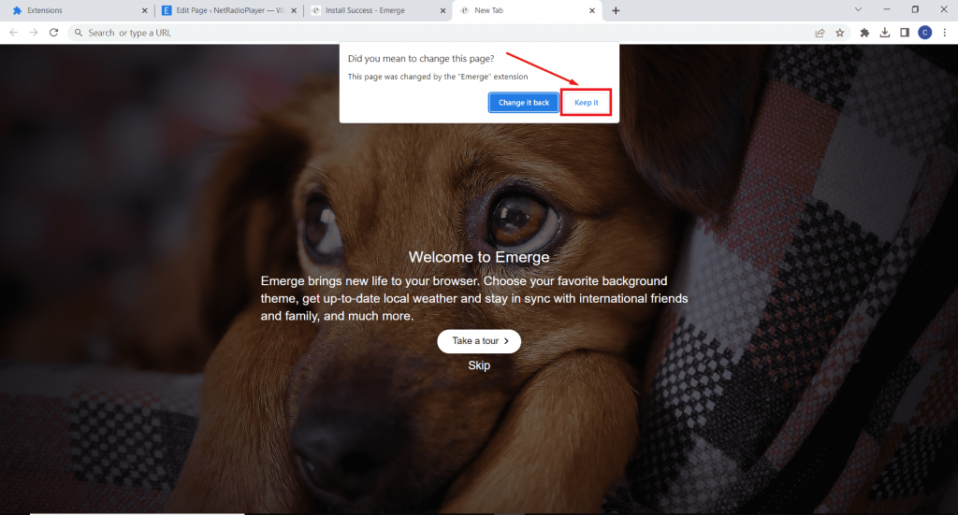
Task: Click the Change it back button
Action: point(524,103)
